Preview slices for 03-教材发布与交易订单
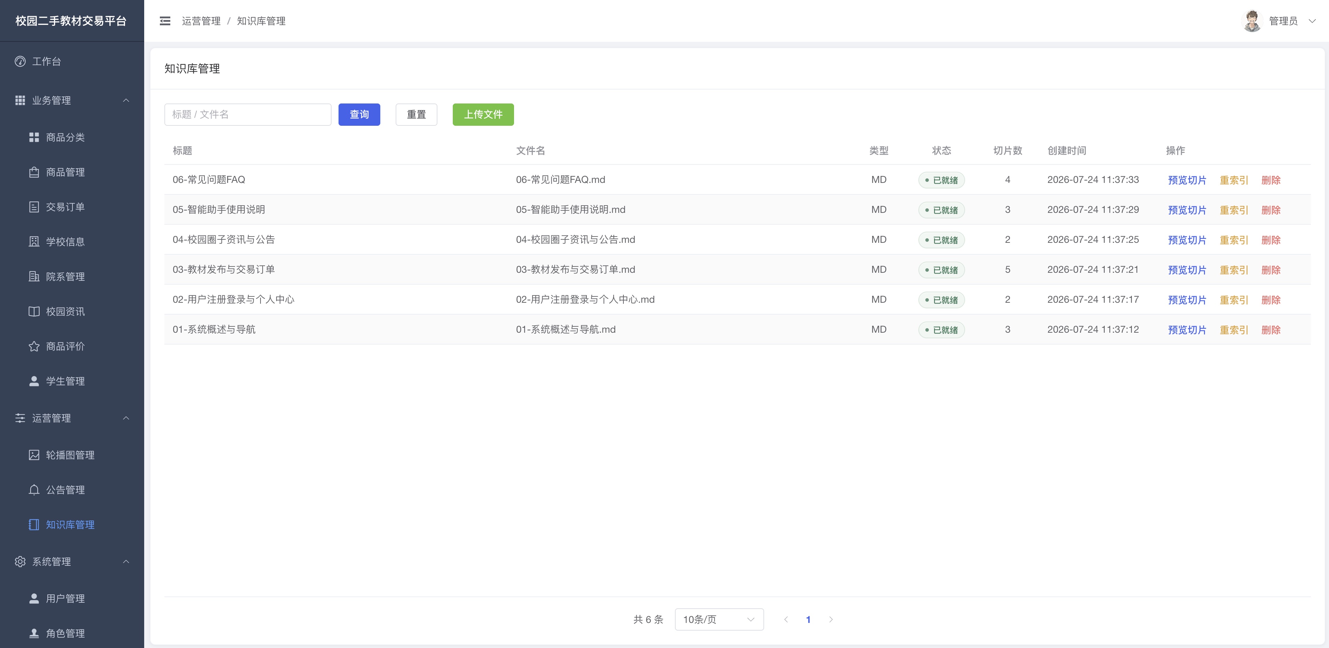This screenshot has height=648, width=1329. coord(1187,270)
